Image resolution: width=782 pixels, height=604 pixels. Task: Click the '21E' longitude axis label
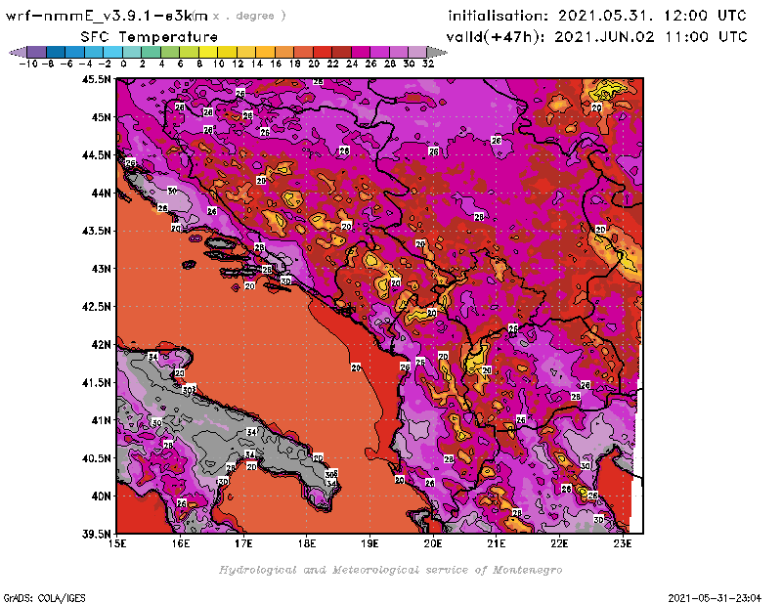[497, 543]
